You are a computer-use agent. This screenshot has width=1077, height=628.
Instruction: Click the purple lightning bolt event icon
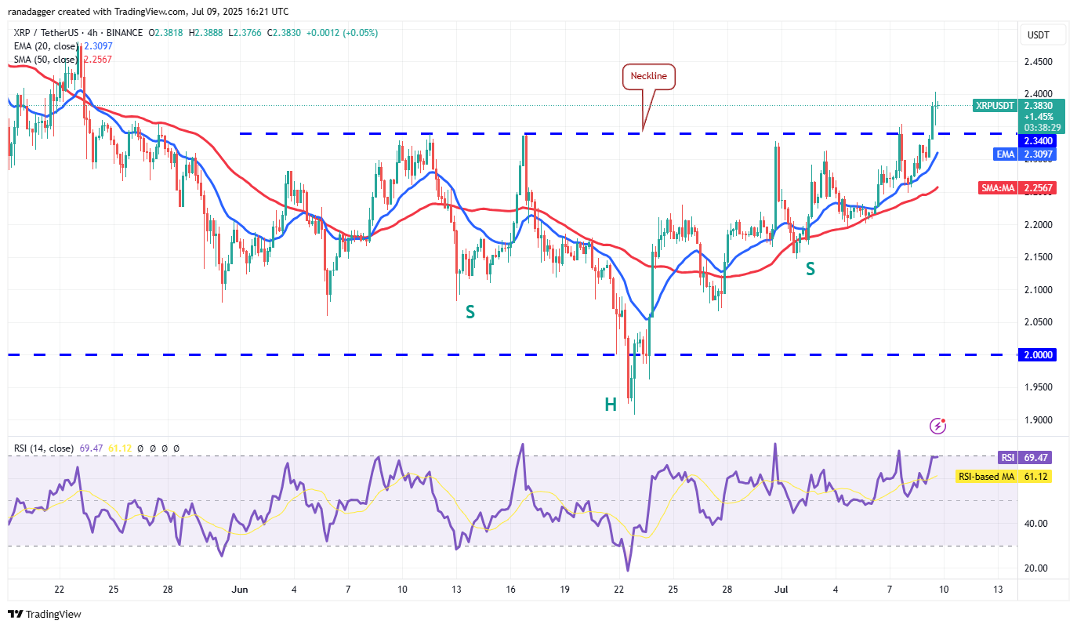pyautogui.click(x=937, y=426)
